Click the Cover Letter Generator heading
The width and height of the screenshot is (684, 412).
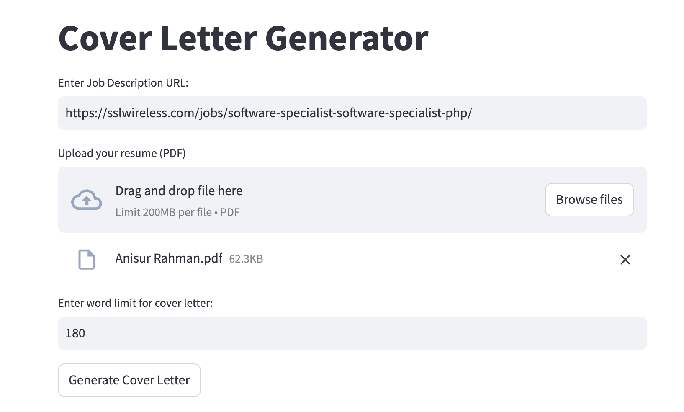pos(243,39)
